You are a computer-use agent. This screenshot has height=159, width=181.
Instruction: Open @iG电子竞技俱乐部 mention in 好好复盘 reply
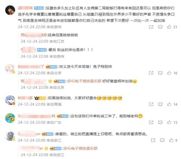84,81
